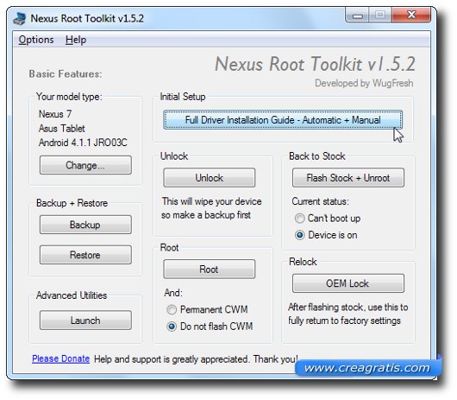Viewport: 457px width, 400px height.
Task: Click 'Developed by WugFresh' text
Action: pos(364,83)
